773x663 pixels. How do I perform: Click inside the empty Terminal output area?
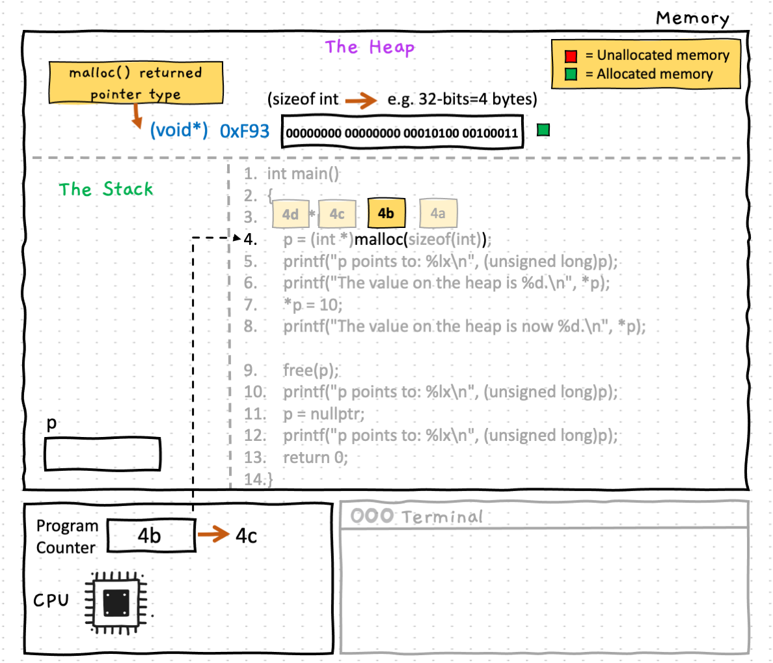pyautogui.click(x=544, y=591)
